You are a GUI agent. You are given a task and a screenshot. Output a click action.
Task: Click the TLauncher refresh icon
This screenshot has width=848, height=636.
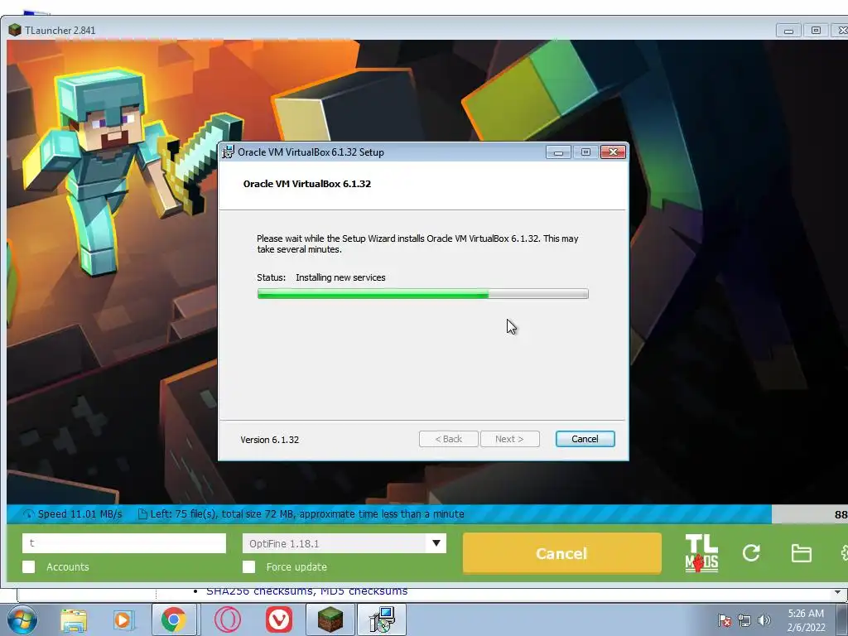[751, 553]
